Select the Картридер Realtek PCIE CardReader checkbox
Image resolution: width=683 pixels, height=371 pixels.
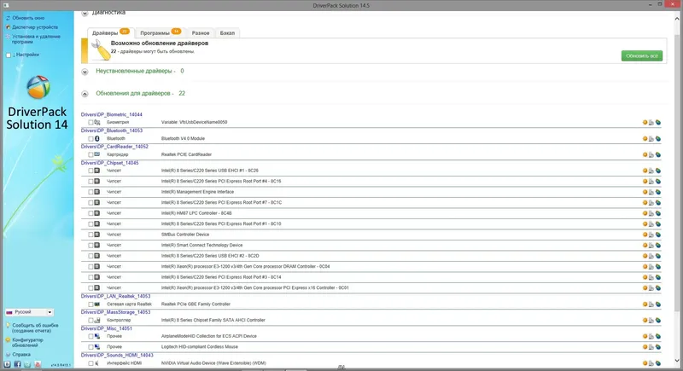point(90,155)
